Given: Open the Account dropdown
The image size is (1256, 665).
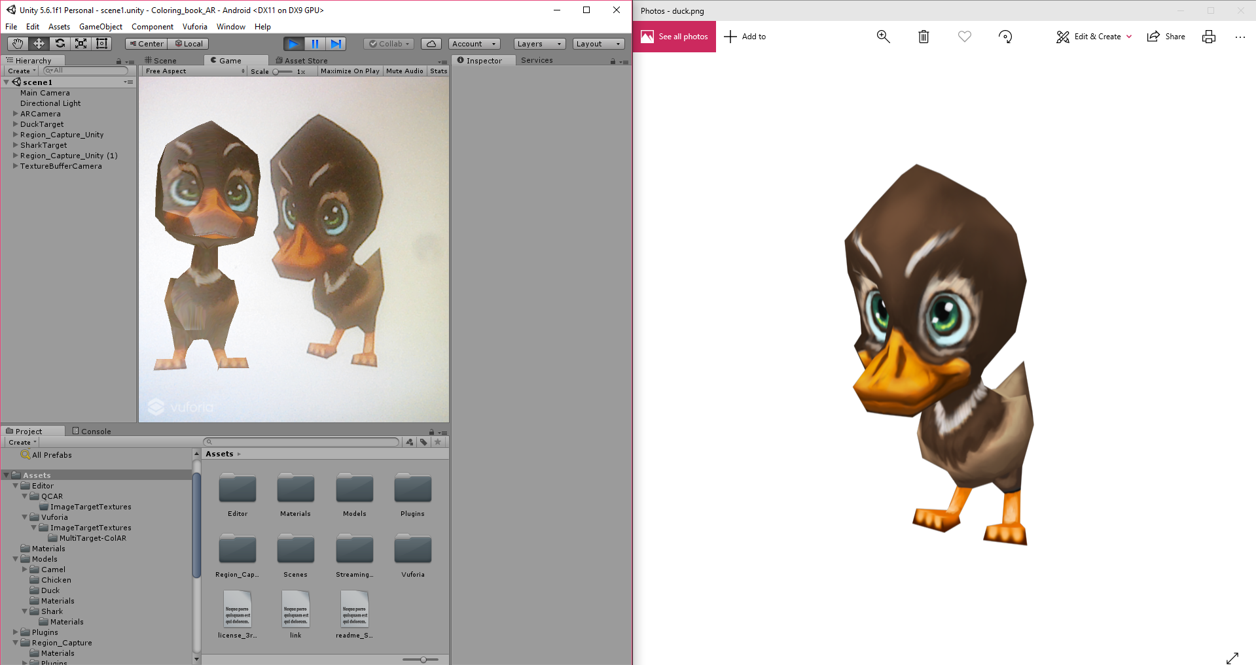Looking at the screenshot, I should click(475, 44).
